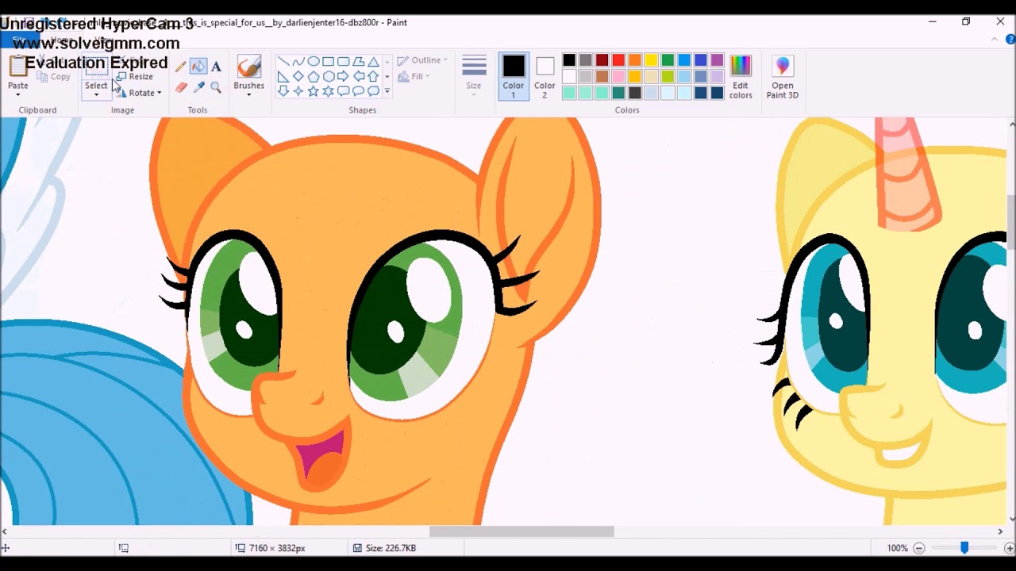This screenshot has height=571, width=1016.
Task: Choose the Four-point star shape
Action: point(298,91)
